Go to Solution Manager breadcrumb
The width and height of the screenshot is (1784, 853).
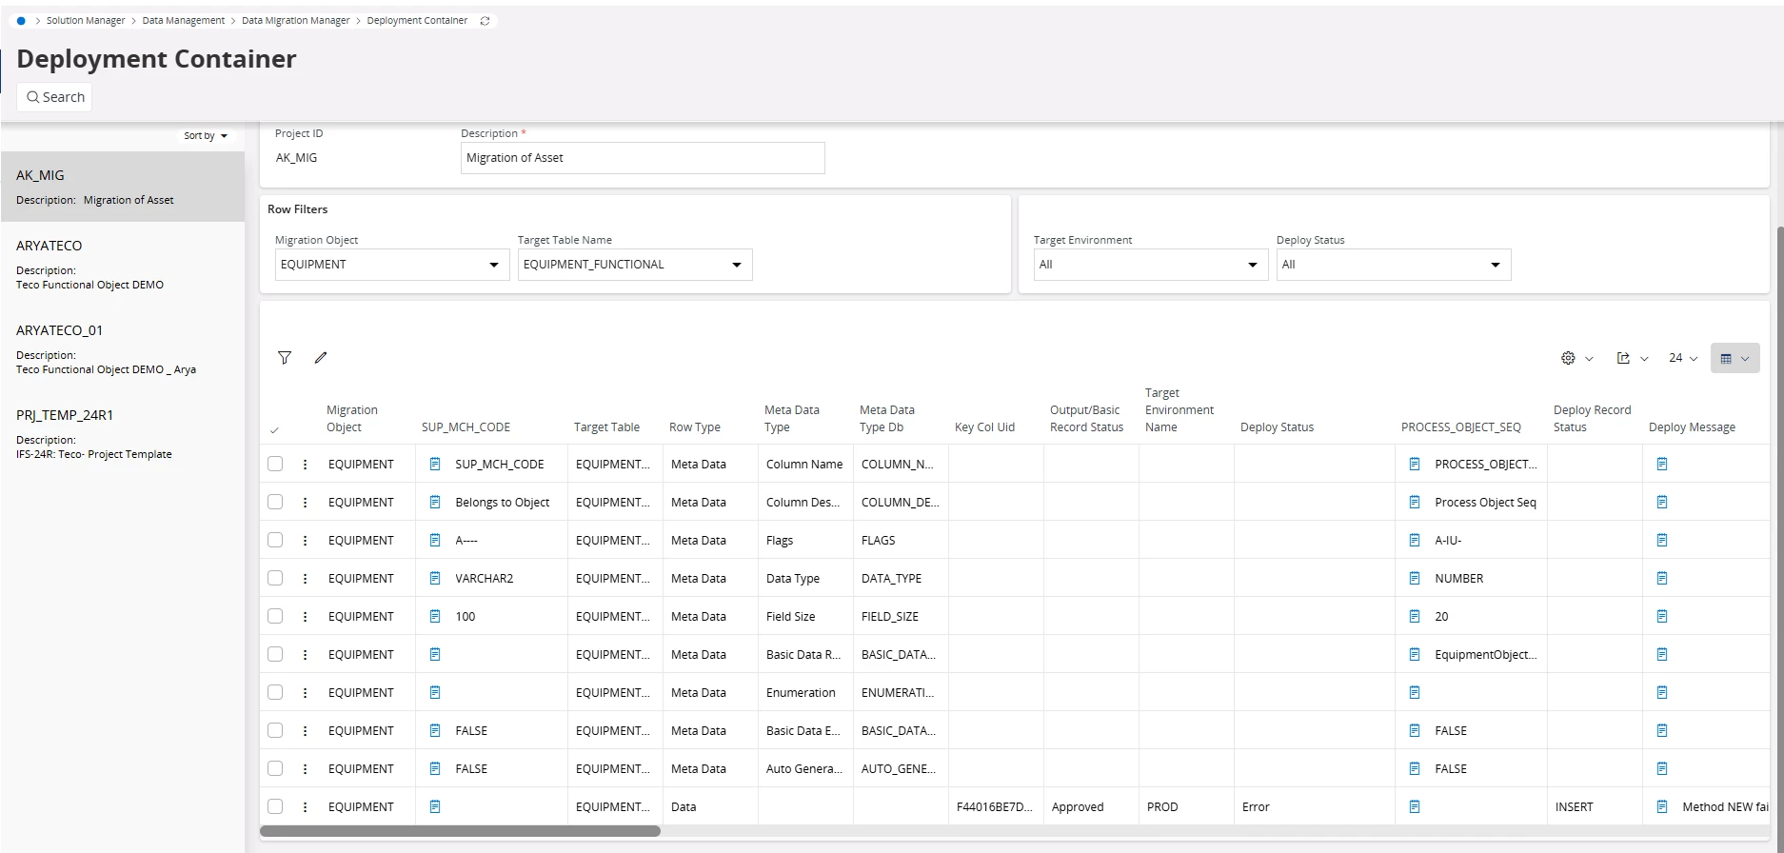pyautogui.click(x=86, y=21)
